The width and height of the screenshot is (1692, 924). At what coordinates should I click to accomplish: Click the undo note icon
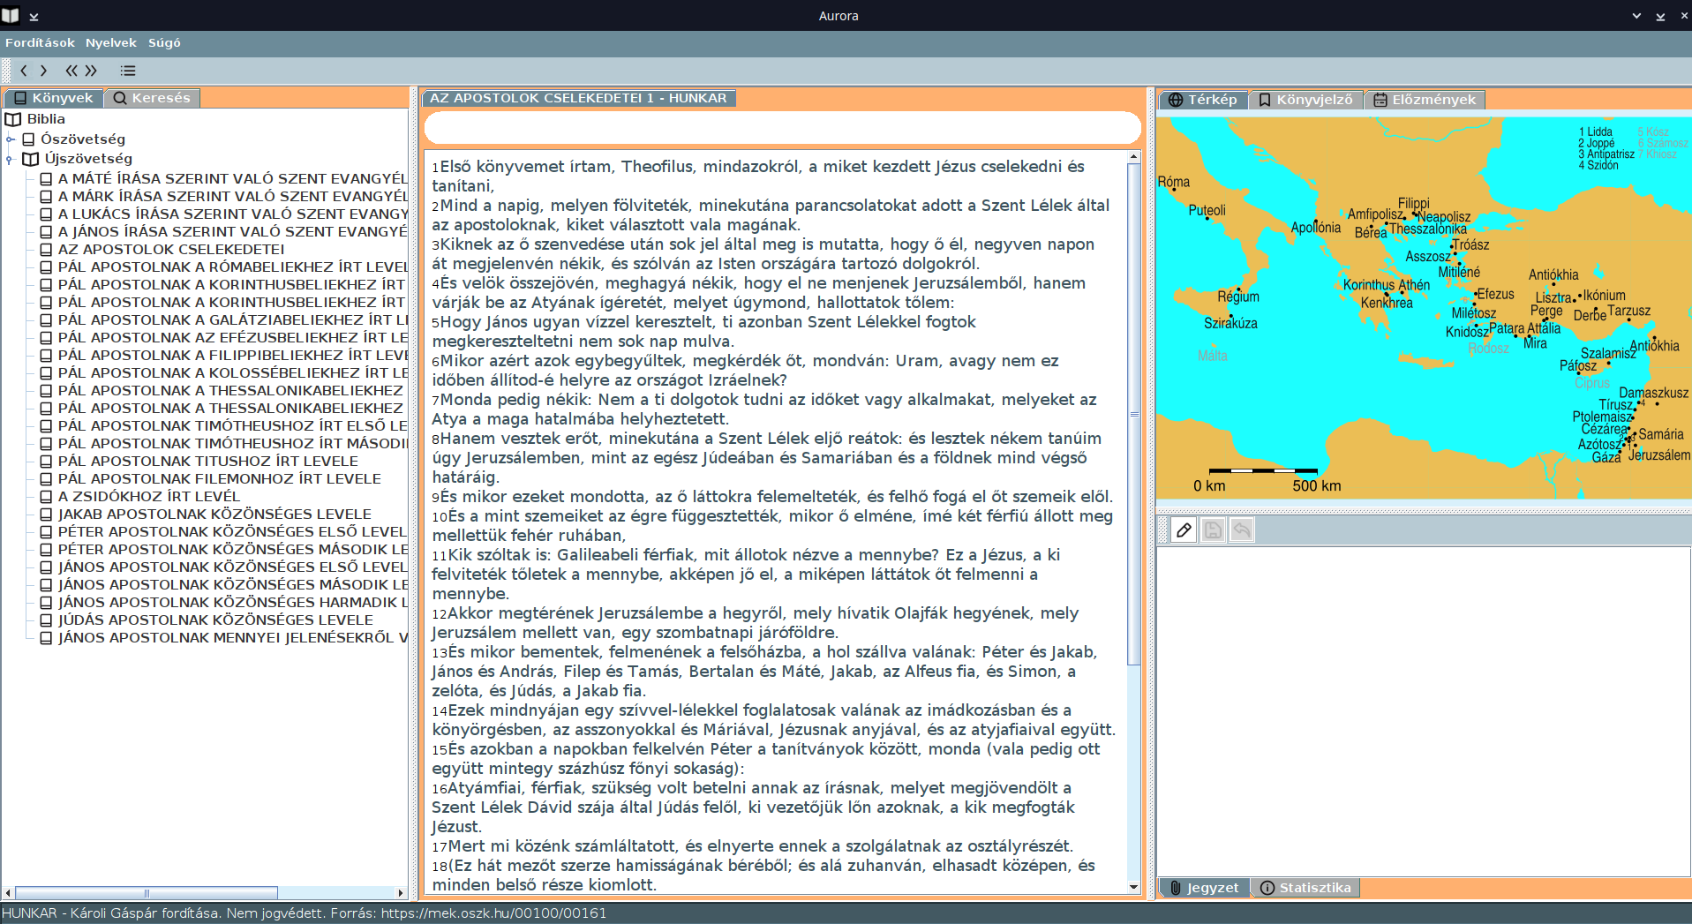pyautogui.click(x=1242, y=530)
